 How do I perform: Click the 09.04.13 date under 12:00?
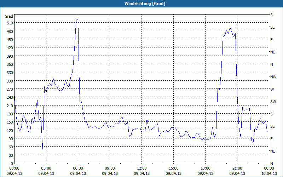tap(142, 173)
